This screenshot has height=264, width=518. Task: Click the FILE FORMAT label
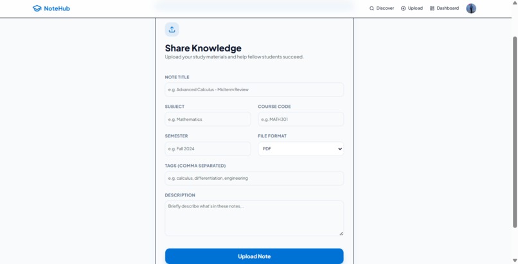coord(272,136)
